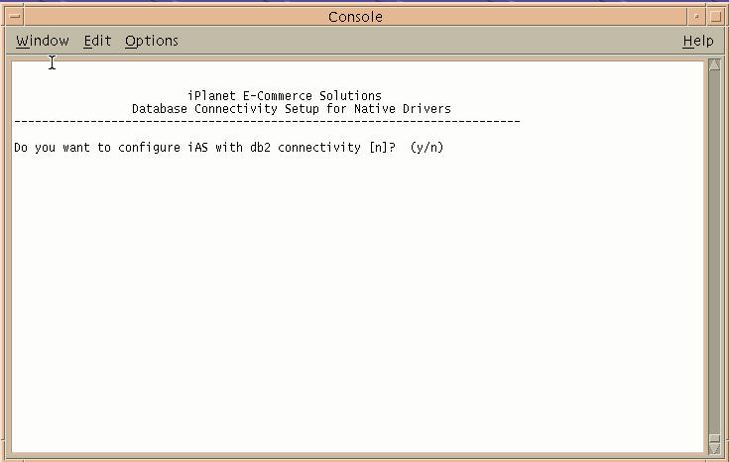Click the word configure in the prompt
Image resolution: width=729 pixels, height=462 pixels.
149,148
